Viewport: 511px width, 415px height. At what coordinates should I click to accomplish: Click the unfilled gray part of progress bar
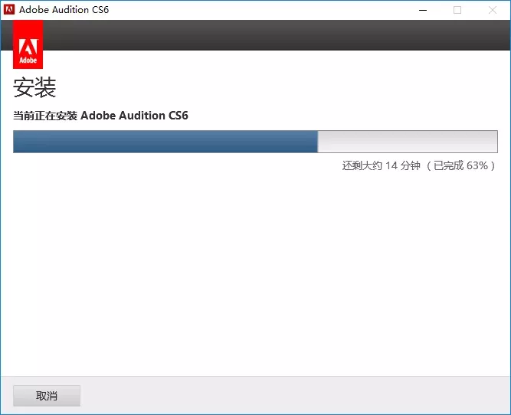pos(407,142)
